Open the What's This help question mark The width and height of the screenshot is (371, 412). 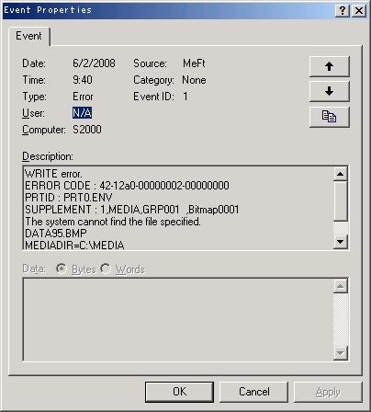coord(343,11)
